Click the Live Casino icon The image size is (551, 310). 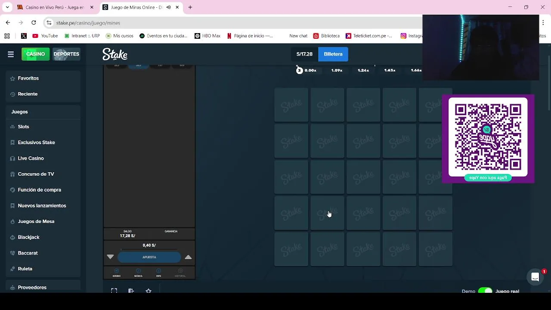[12, 158]
